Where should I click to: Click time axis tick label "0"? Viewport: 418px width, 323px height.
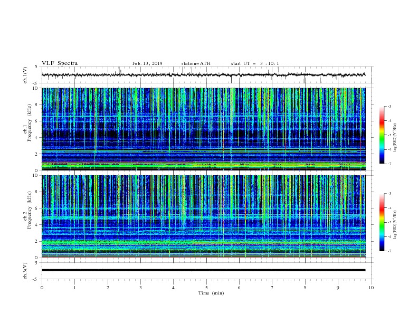pos(42,288)
